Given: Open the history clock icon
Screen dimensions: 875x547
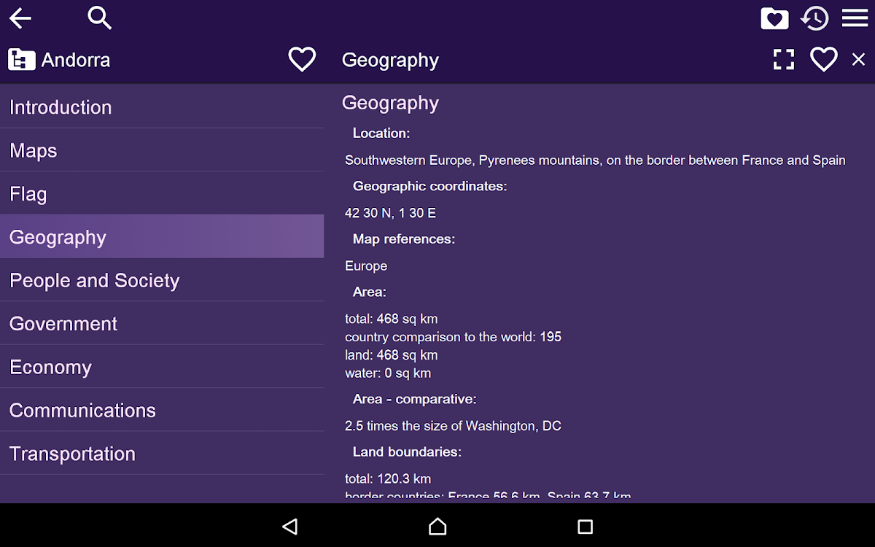Looking at the screenshot, I should tap(814, 18).
